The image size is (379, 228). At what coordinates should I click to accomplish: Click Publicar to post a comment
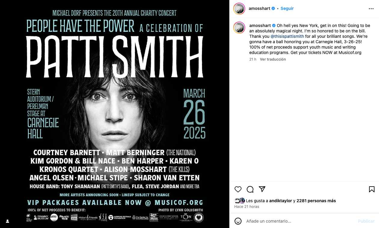tap(366, 221)
